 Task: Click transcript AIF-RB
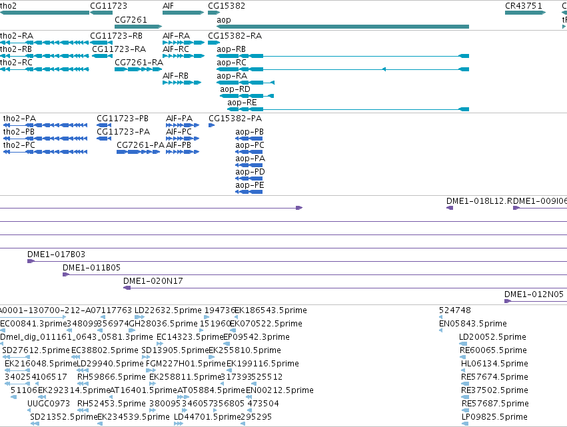[x=182, y=83]
